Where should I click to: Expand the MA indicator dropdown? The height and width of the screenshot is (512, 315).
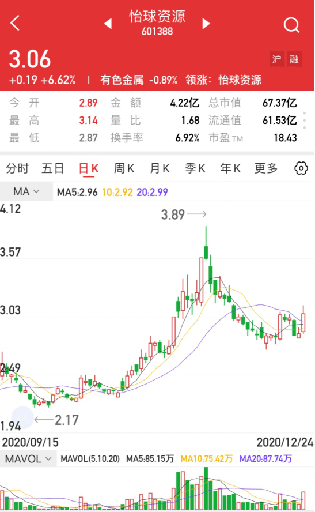[x=26, y=191]
